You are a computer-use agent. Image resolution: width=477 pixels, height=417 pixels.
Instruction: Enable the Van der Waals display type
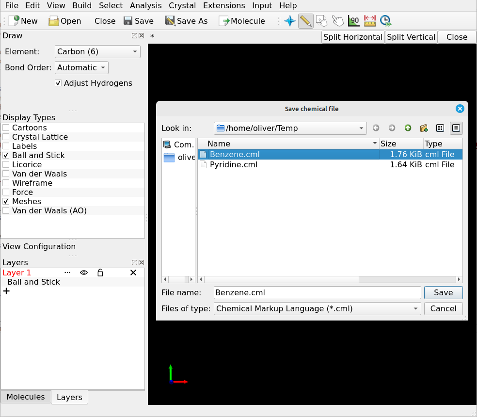[6, 174]
